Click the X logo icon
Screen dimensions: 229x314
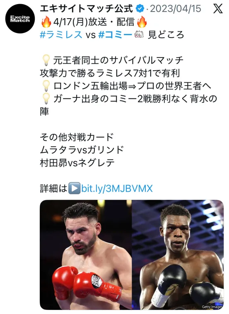coord(218,9)
